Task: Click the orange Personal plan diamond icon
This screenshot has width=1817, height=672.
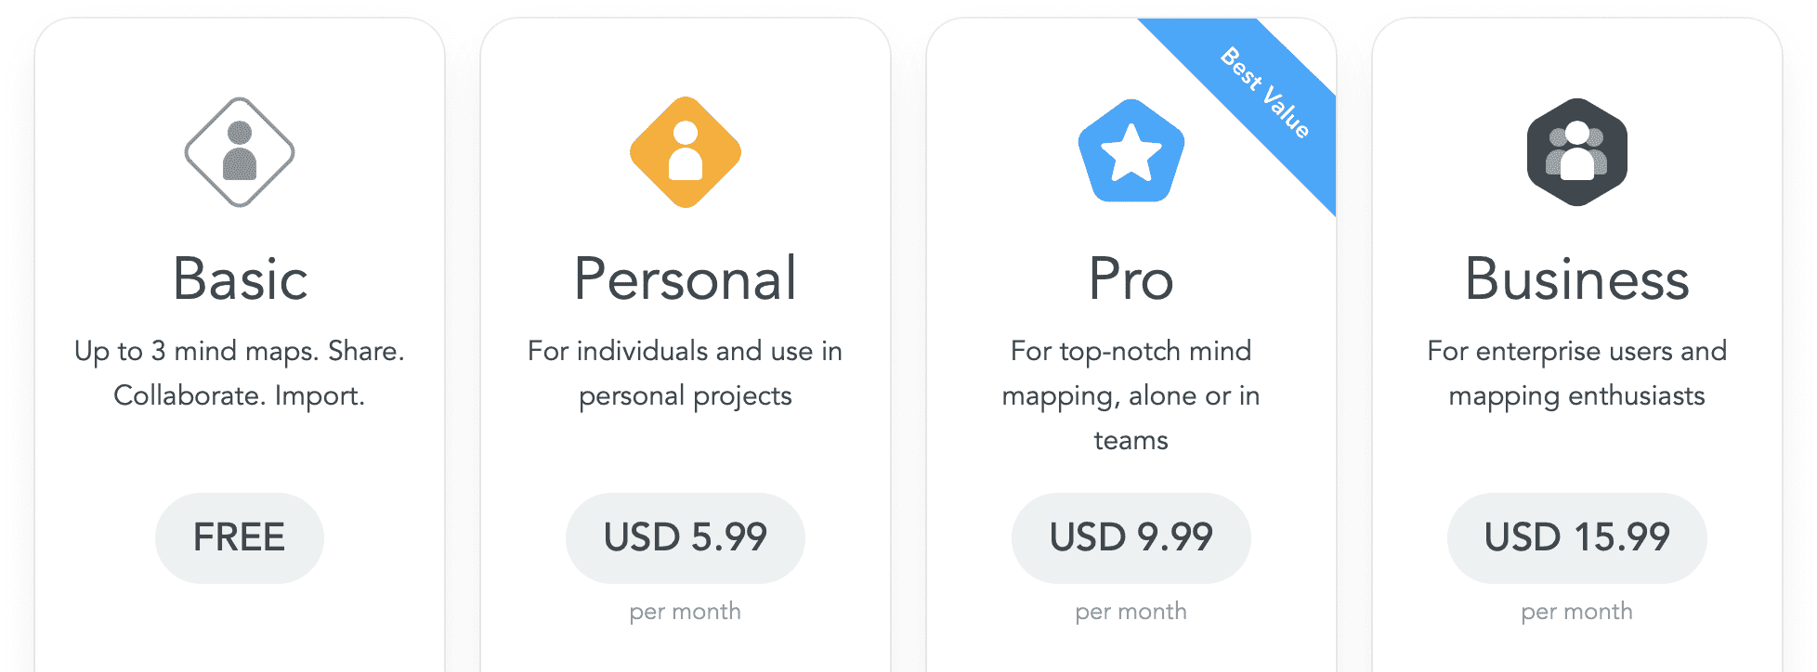Action: pos(686,152)
